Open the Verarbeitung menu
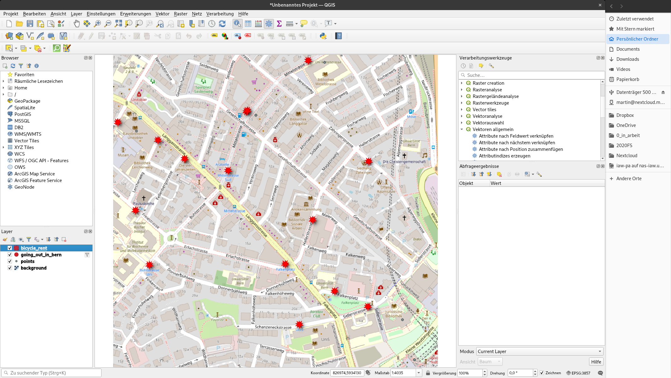 point(220,14)
